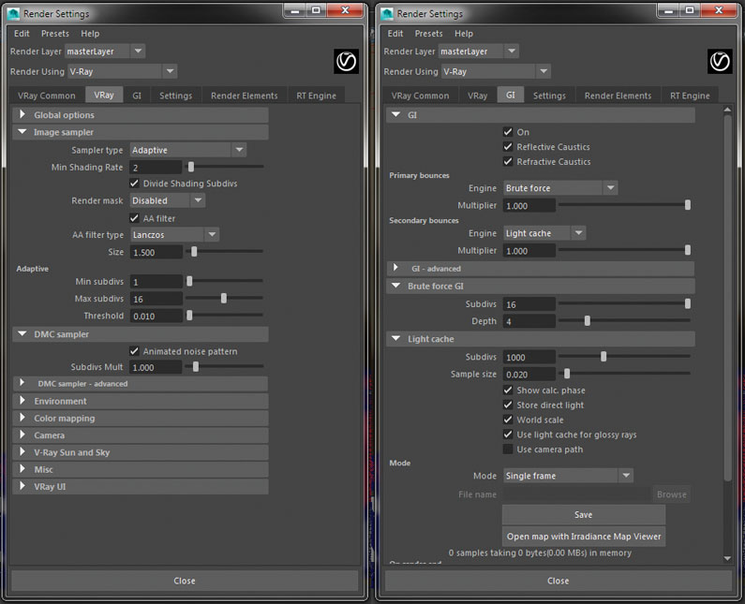Open the Render mask dropdown
The image size is (745, 604).
click(167, 200)
